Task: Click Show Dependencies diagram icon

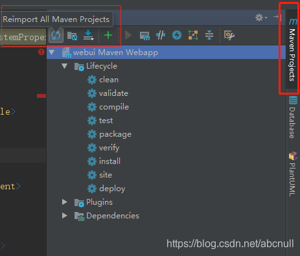Action: (x=193, y=35)
